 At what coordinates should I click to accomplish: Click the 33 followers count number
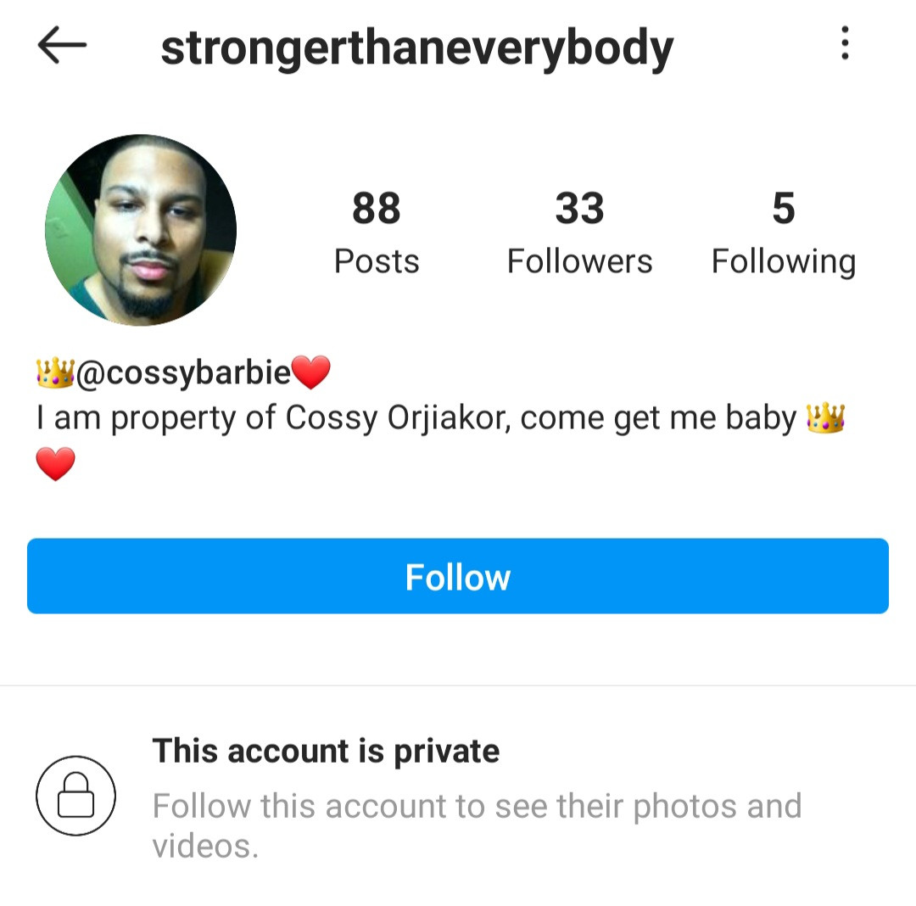579,208
